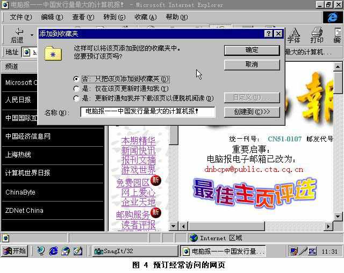Expand the dialog with 创建到(C)>> button
Screen dimensions: 344x273
pos(252,112)
